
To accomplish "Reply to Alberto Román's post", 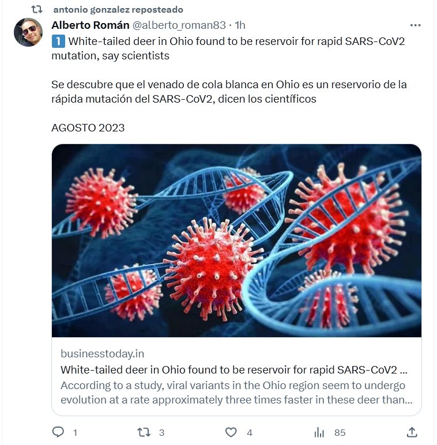I will click(x=58, y=432).
